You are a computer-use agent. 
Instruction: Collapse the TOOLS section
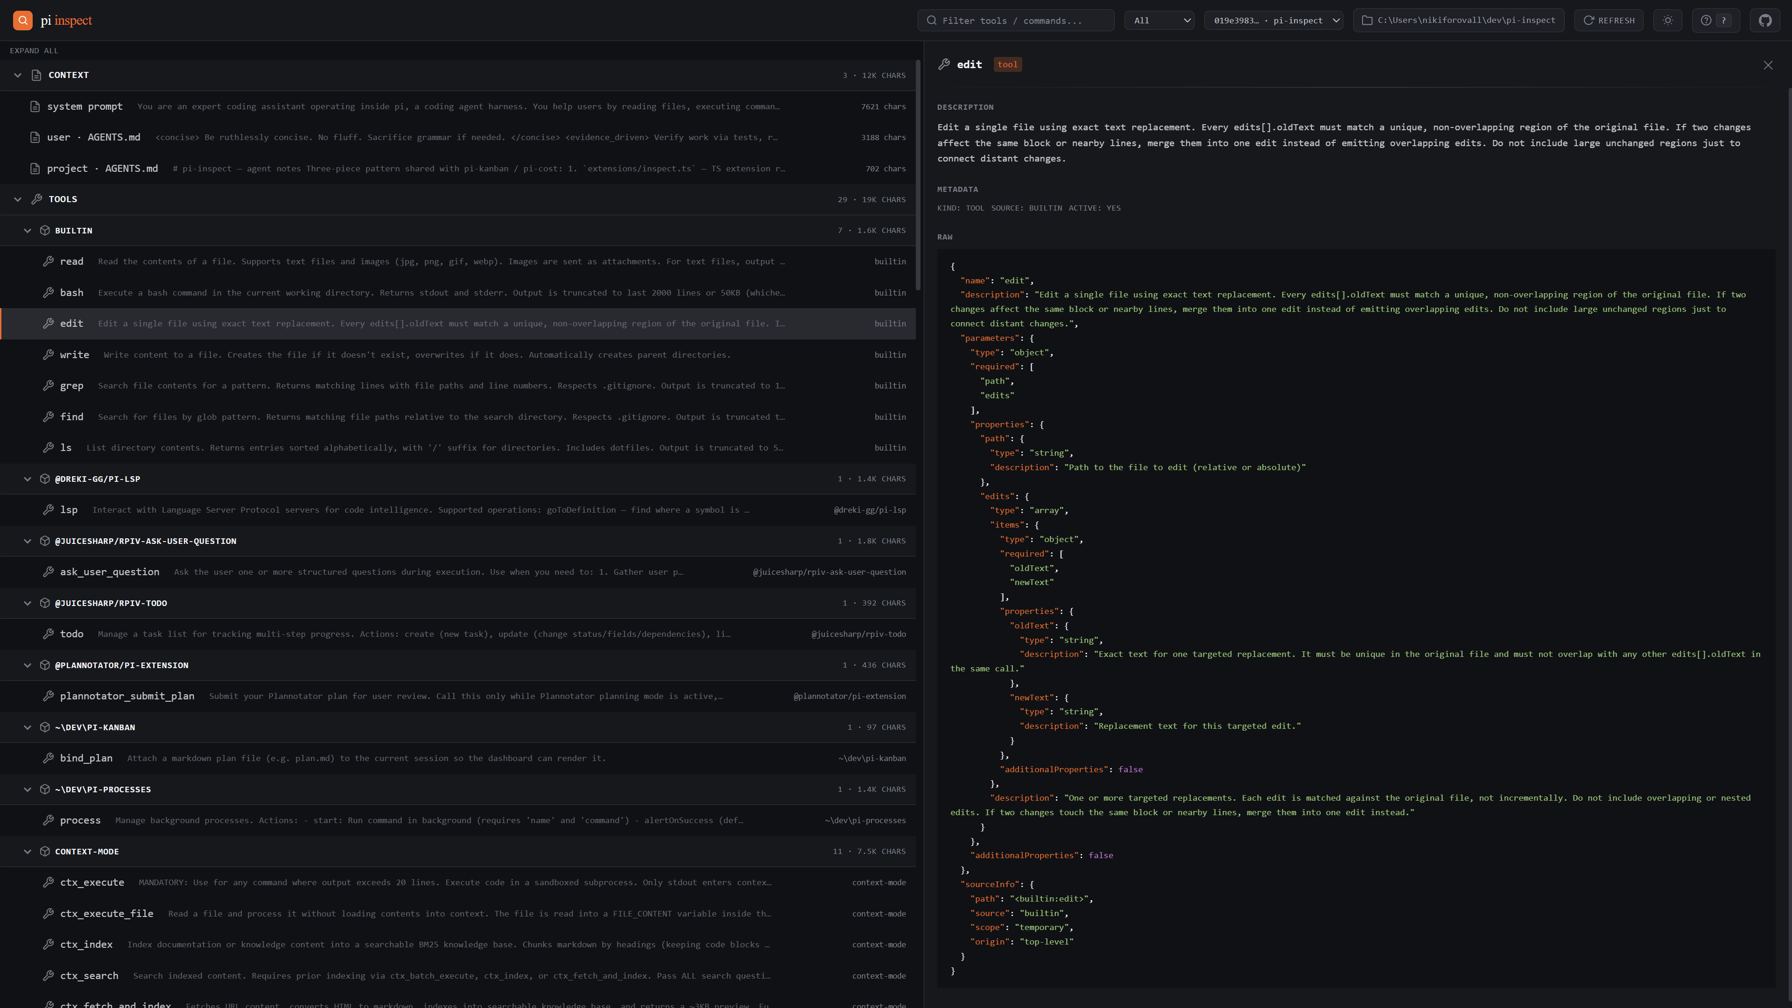point(18,200)
